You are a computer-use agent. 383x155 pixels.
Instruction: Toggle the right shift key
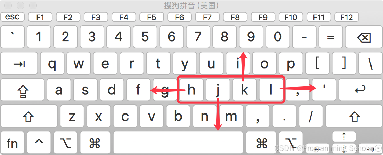354,116
